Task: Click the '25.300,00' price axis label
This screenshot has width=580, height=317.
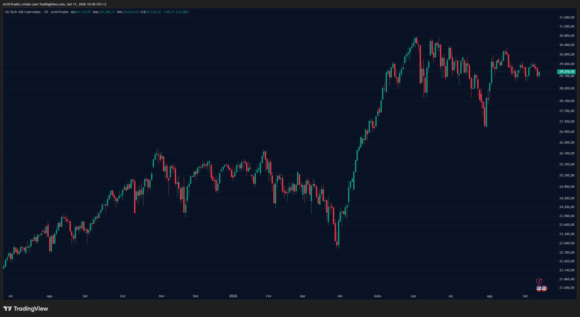Action: point(567,175)
